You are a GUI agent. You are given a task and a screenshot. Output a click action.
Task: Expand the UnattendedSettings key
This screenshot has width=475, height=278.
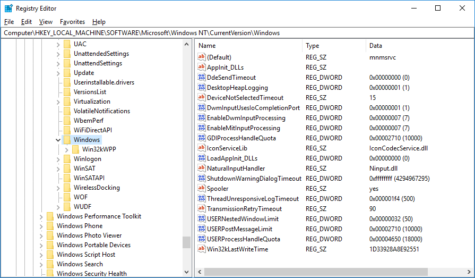[x=58, y=54]
